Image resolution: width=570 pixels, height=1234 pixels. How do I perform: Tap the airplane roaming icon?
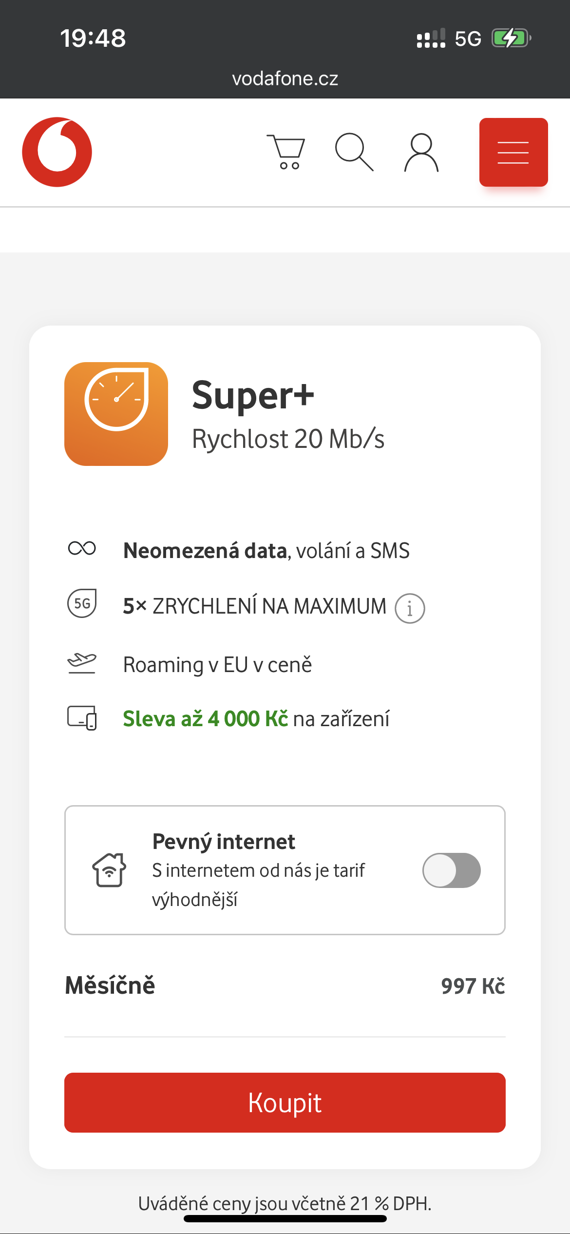click(82, 663)
